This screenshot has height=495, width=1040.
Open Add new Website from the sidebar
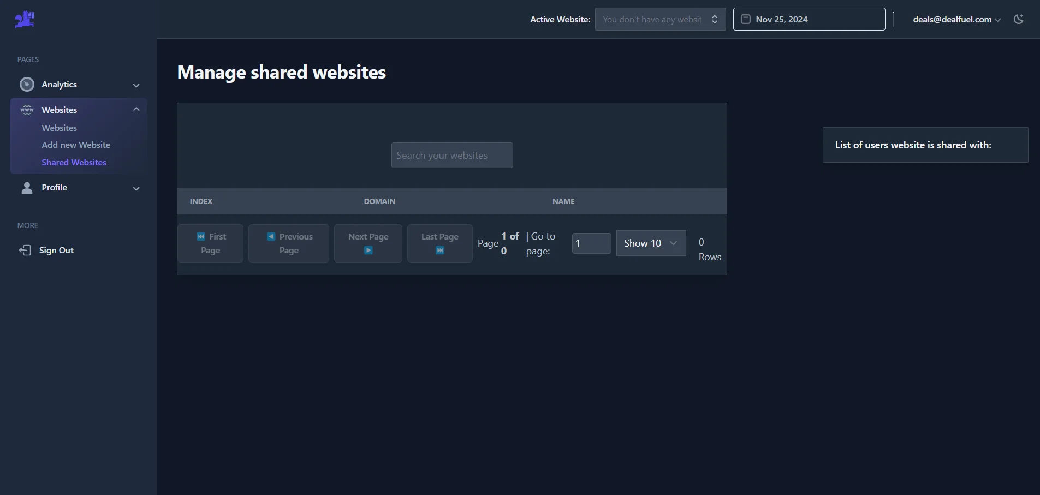click(x=76, y=145)
